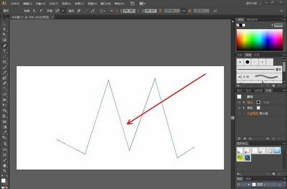The width and height of the screenshot is (287, 189).
Task: Switch to the Brushes panel tab
Action: pyautogui.click(x=248, y=55)
